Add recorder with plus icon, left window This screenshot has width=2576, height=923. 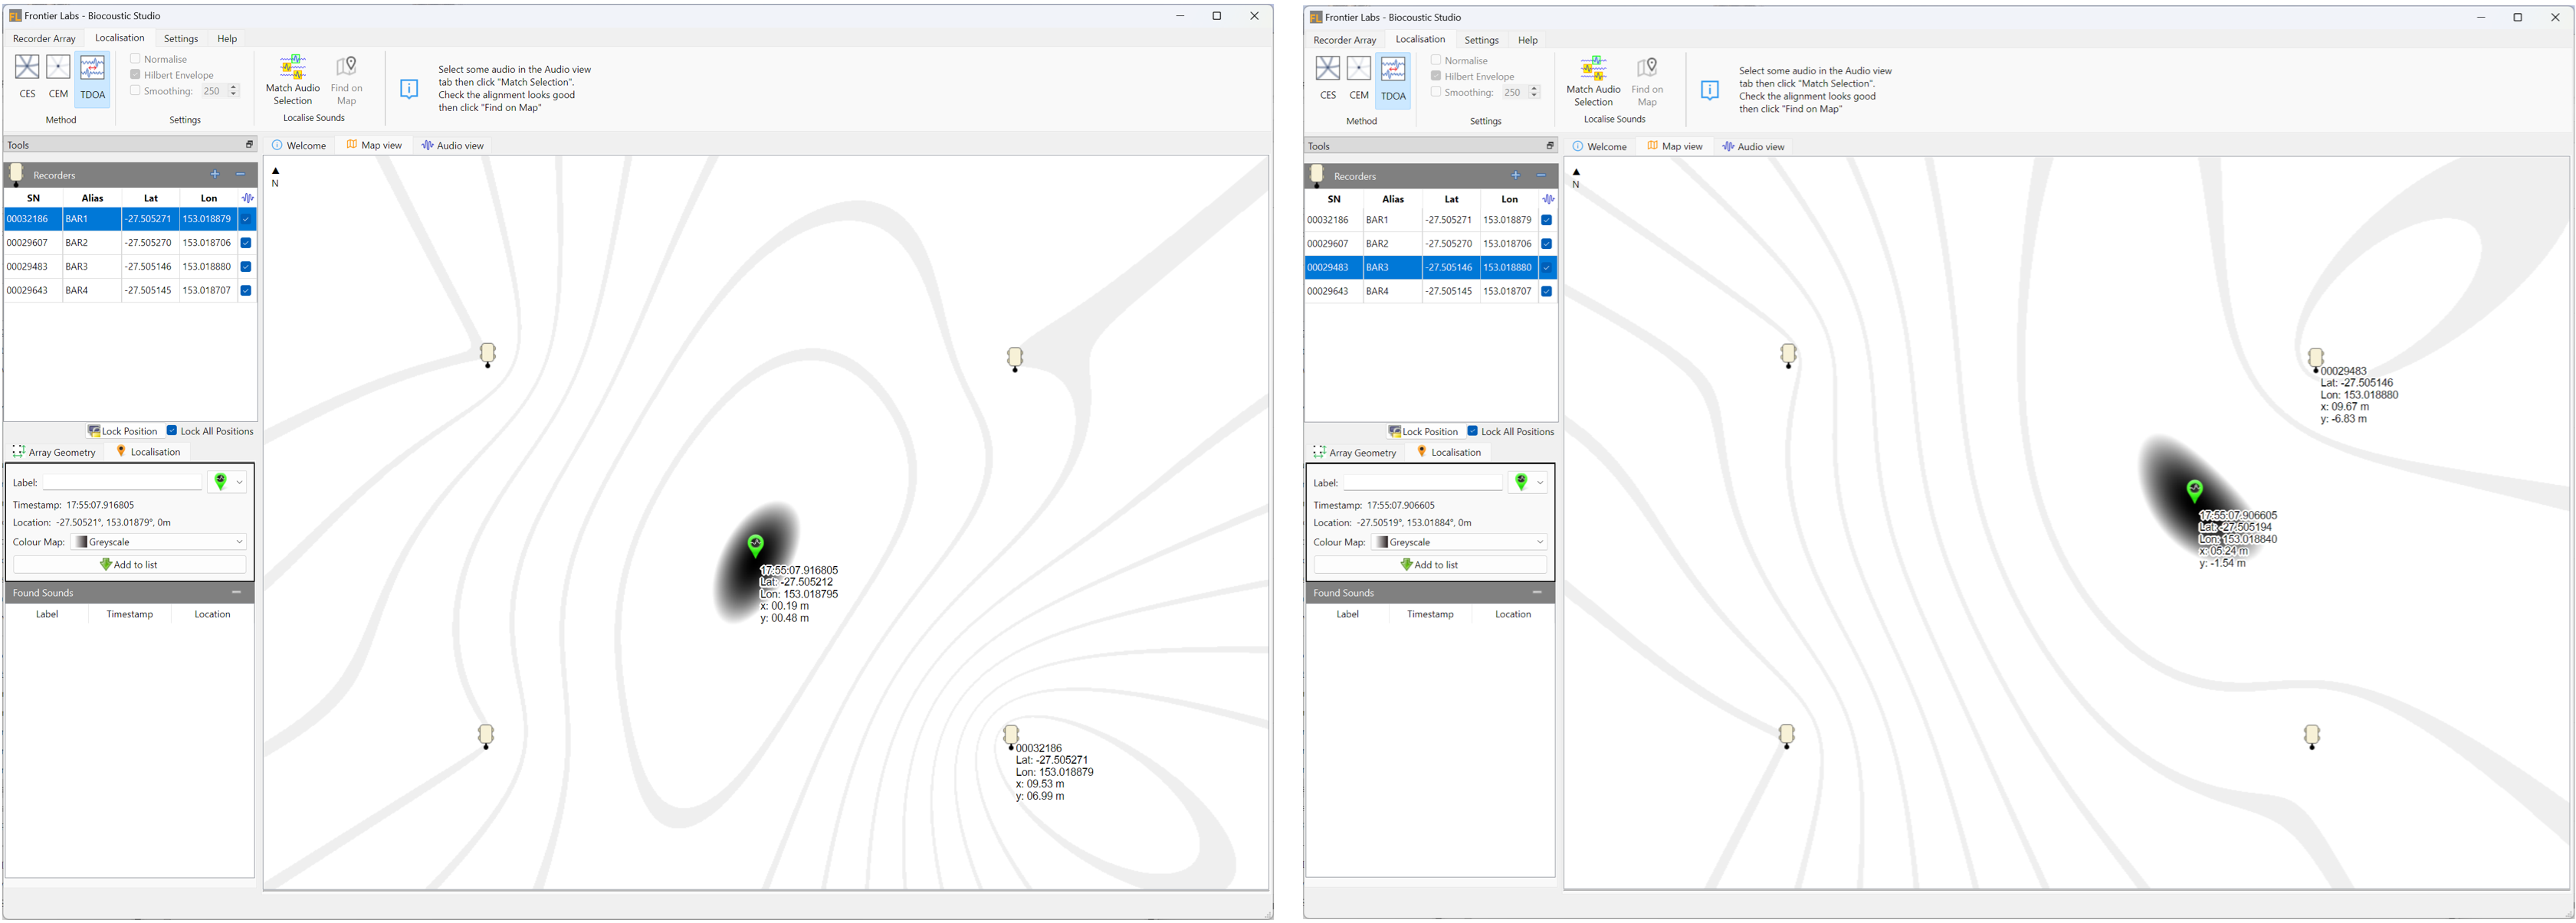coord(215,174)
